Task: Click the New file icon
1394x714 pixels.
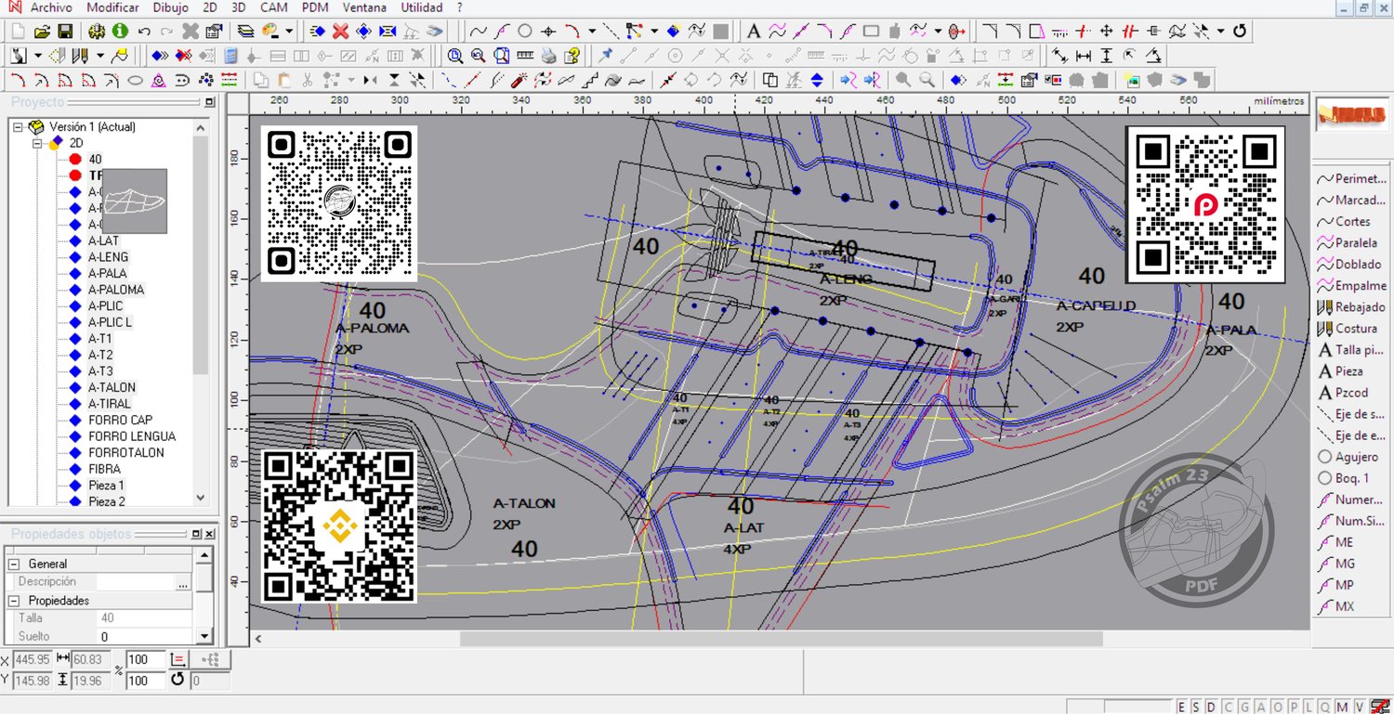Action: (x=19, y=32)
